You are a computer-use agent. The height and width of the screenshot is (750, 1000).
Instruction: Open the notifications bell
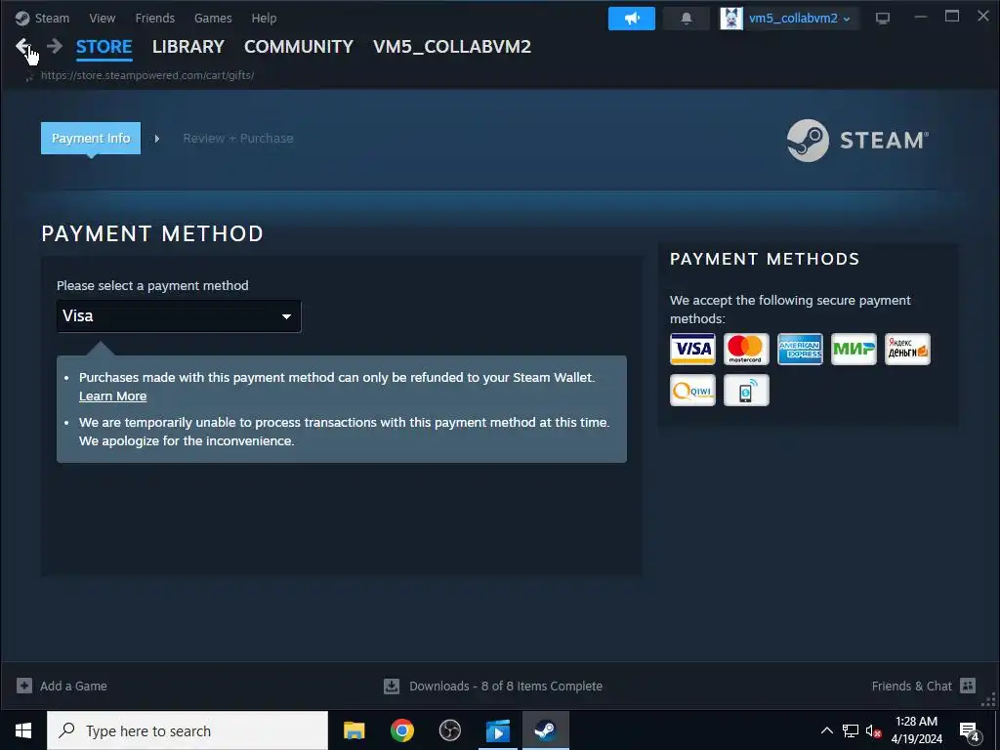point(687,19)
